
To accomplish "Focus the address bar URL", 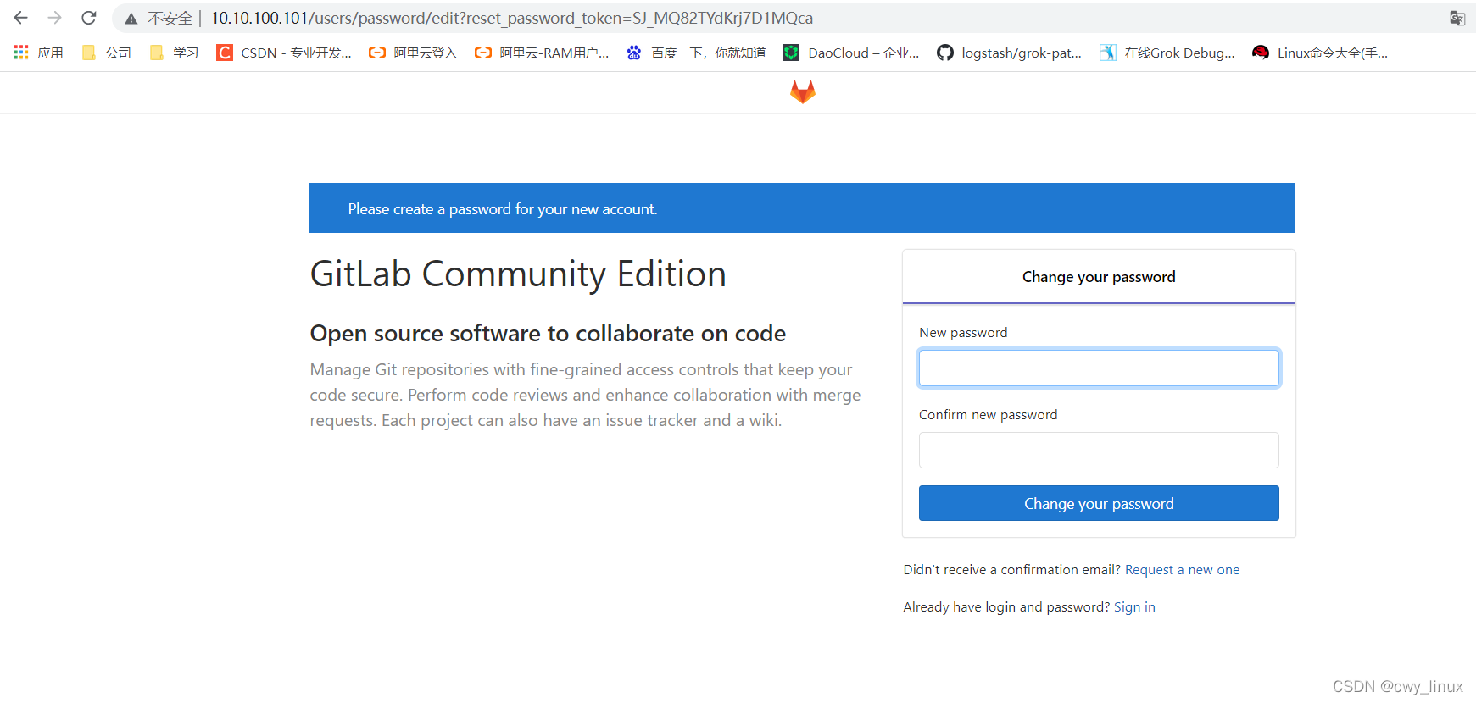I will [512, 18].
